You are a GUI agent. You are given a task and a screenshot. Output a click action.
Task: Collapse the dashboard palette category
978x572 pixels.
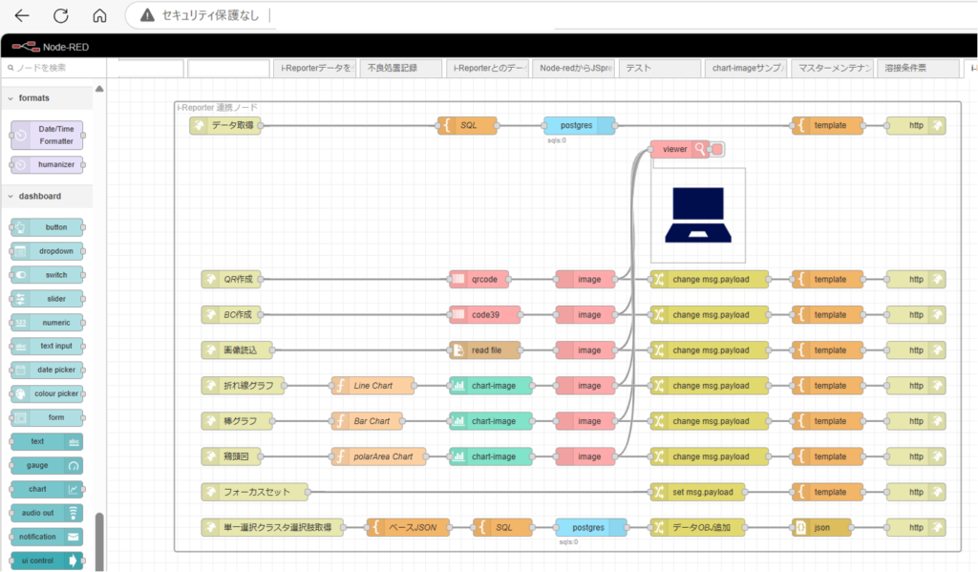coord(39,196)
